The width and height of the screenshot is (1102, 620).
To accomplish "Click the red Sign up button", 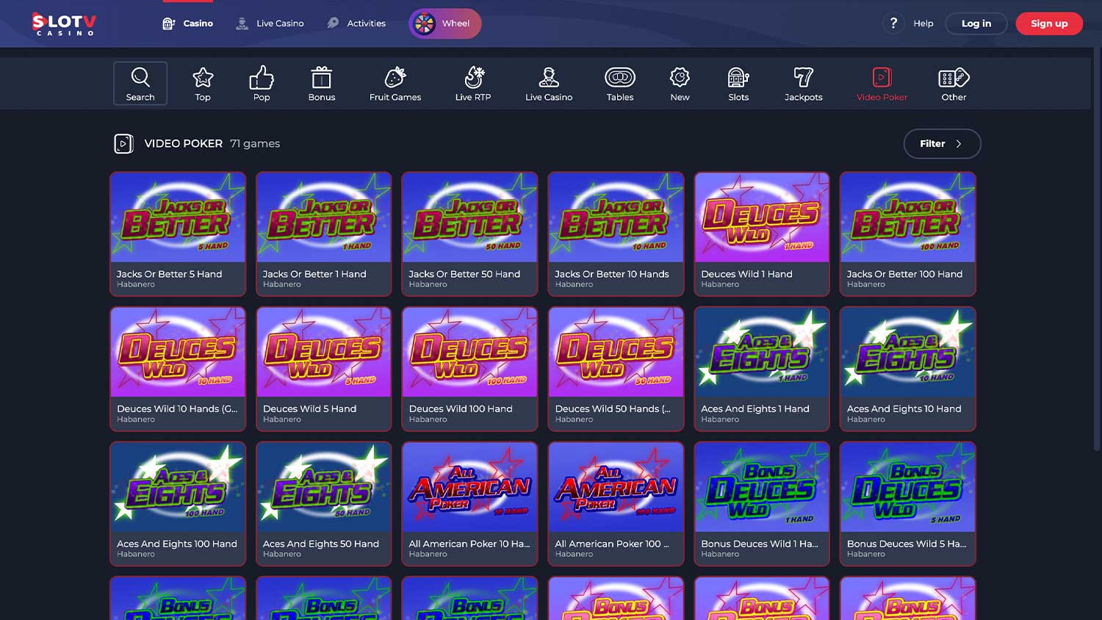I will [x=1049, y=24].
